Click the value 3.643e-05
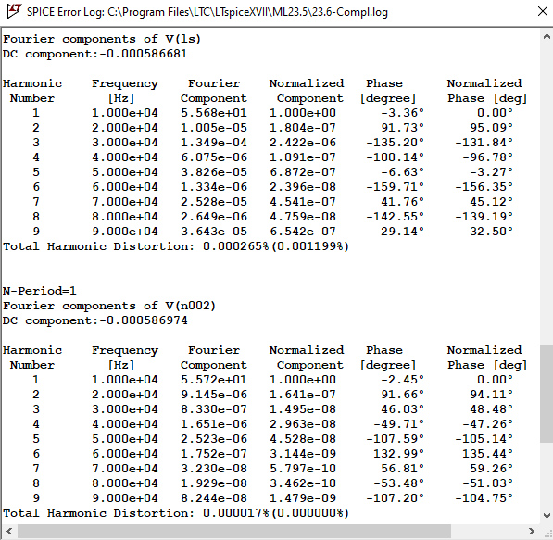 tap(214, 232)
